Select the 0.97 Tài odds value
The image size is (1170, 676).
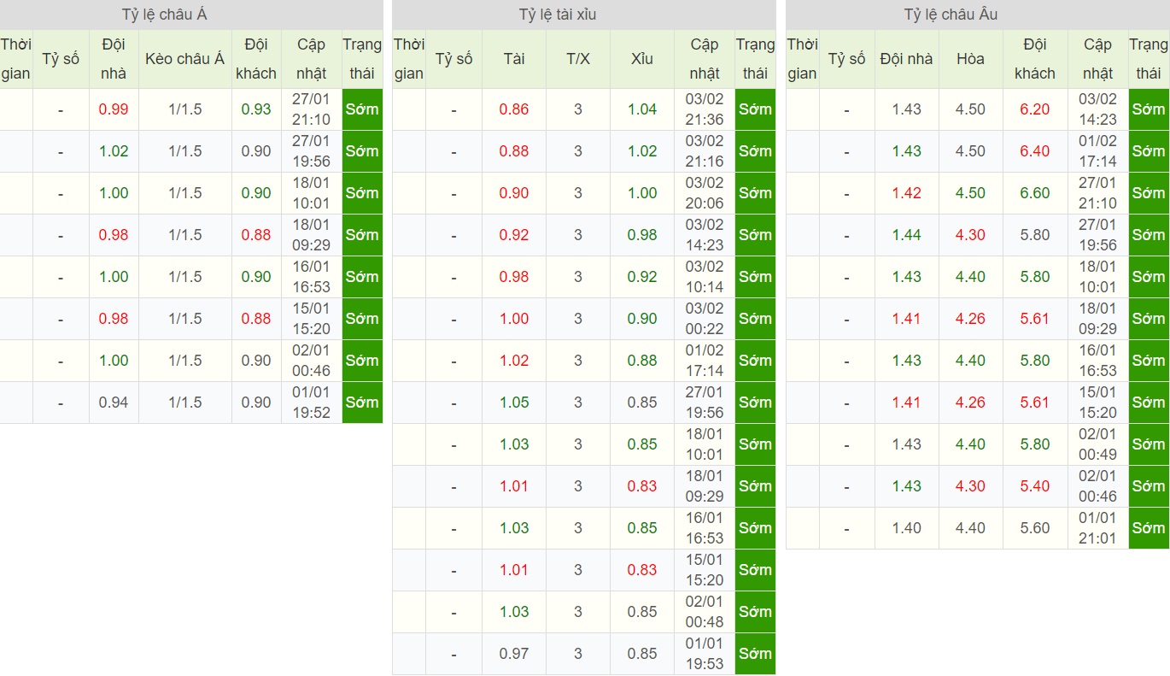tap(514, 654)
